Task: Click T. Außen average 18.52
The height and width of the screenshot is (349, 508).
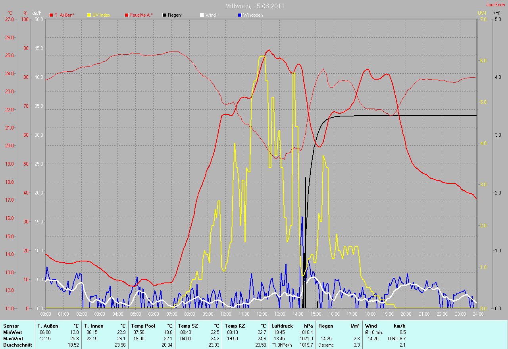Action: coord(73,345)
